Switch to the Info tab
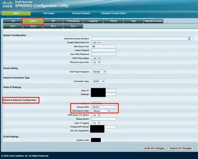 click(x=13, y=21)
